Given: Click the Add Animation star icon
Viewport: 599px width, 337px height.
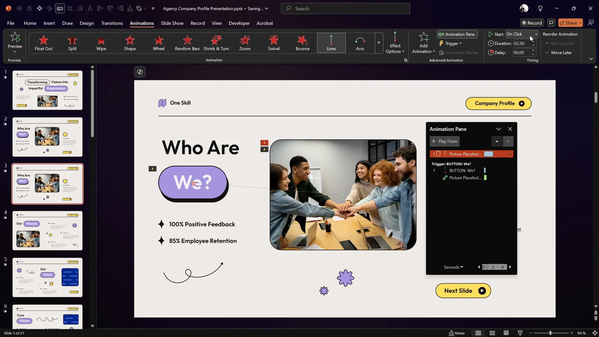Looking at the screenshot, I should coord(423,37).
